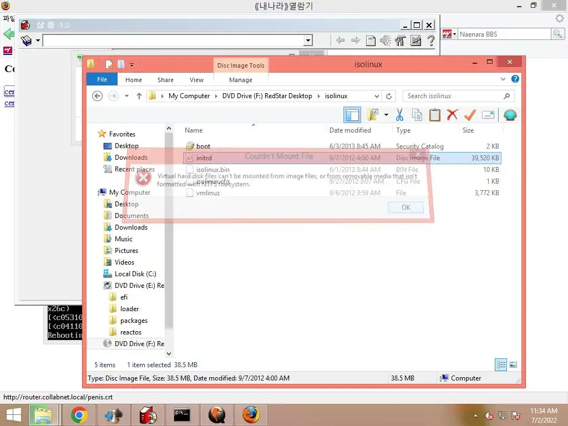The height and width of the screenshot is (426, 568).
Task: Expand the ribbon using the chevron
Action: tap(503, 79)
